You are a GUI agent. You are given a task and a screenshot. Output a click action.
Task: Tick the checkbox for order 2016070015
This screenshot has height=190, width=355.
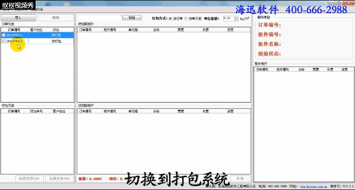3,41
